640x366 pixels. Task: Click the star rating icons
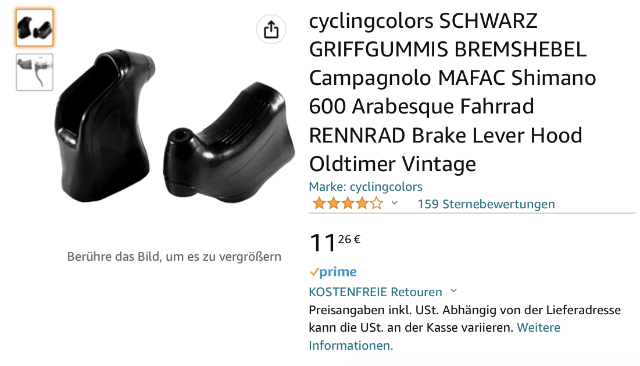pyautogui.click(x=348, y=203)
